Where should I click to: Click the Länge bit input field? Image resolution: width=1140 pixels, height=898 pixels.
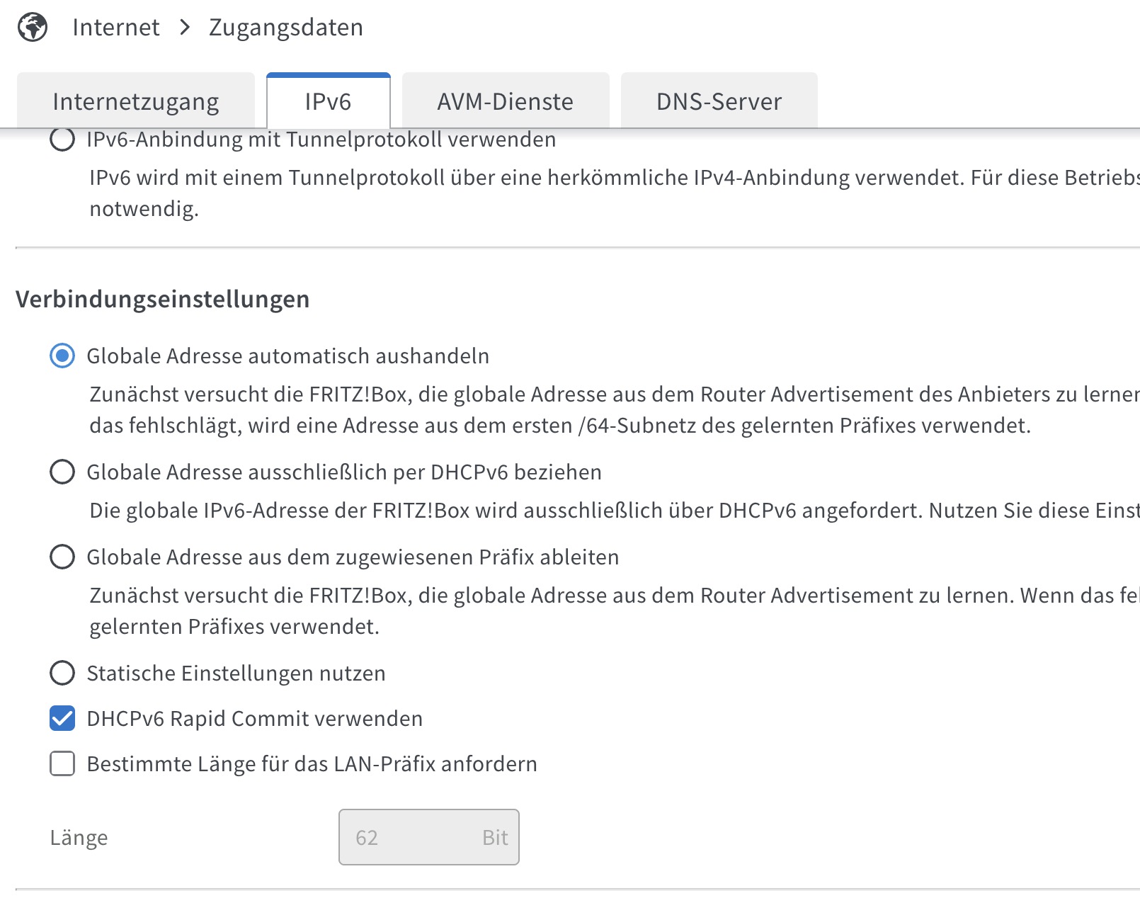[429, 837]
